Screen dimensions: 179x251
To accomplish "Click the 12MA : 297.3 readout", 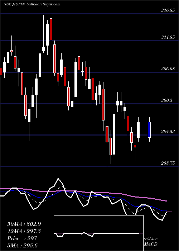I will [24, 231].
